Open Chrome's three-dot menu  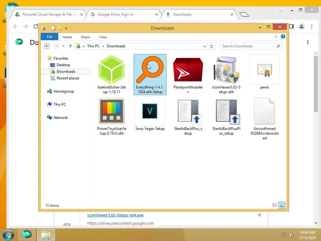click(312, 26)
